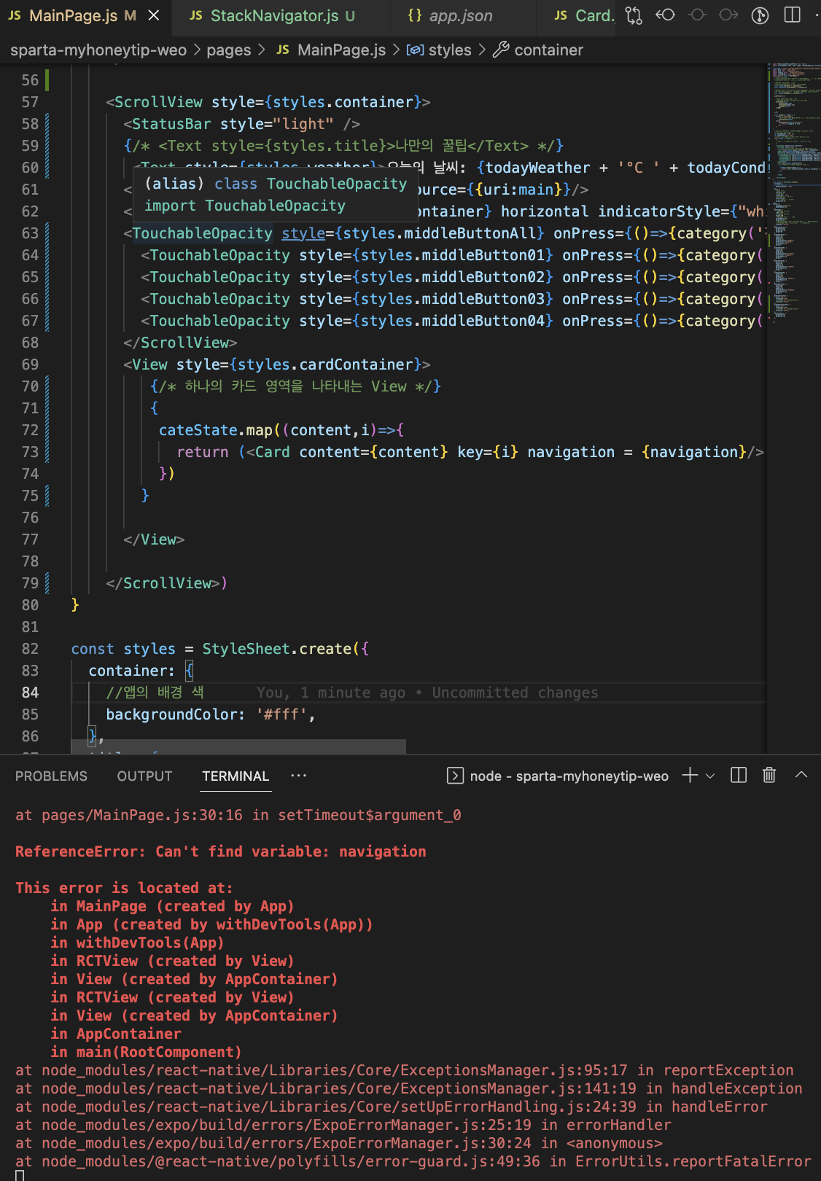Split the editor to the right

792,15
